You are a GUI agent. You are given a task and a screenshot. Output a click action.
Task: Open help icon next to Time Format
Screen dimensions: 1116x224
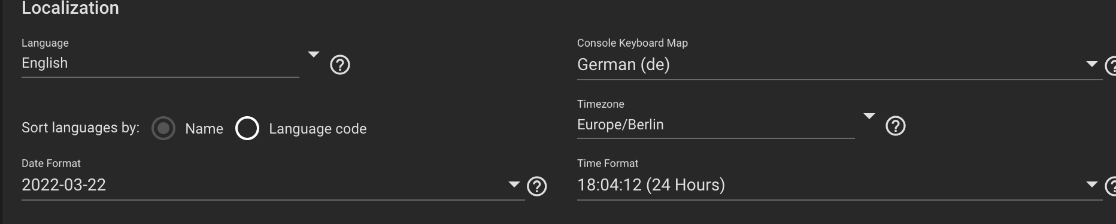pos(1111,186)
